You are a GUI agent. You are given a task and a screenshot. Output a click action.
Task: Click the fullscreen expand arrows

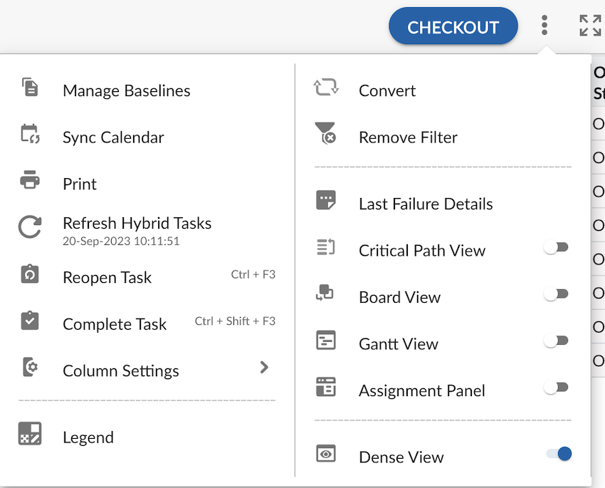tap(590, 25)
